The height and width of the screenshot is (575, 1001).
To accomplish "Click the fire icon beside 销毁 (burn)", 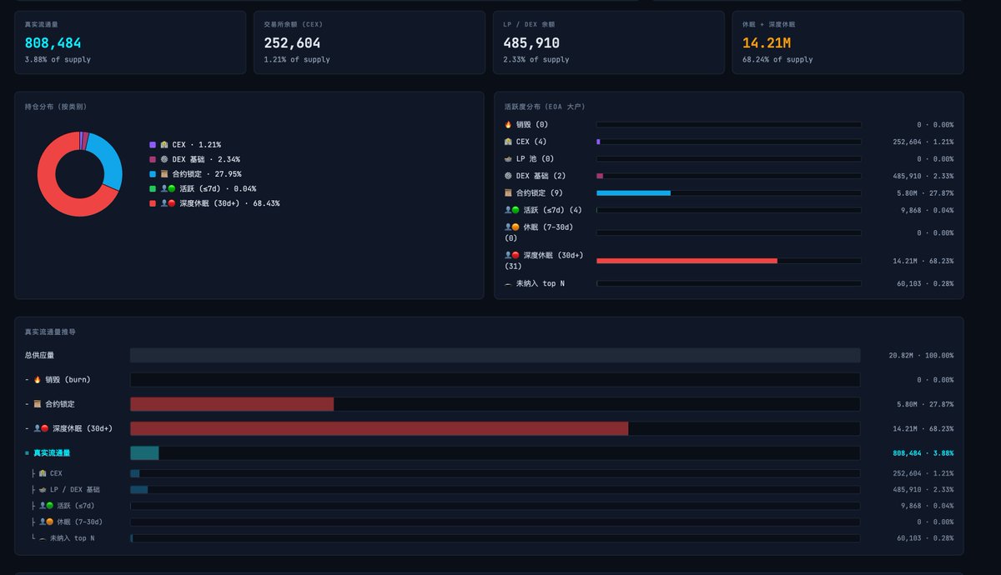I will tap(38, 379).
